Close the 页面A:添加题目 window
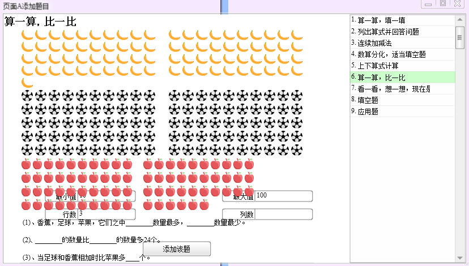This screenshot has height=266, width=469. click(457, 3)
